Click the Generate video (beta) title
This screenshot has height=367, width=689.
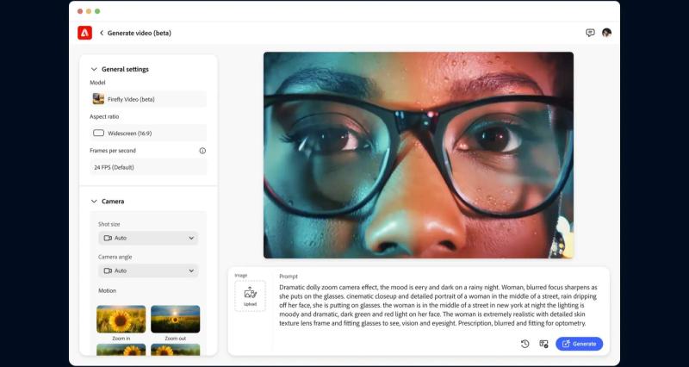(x=140, y=33)
